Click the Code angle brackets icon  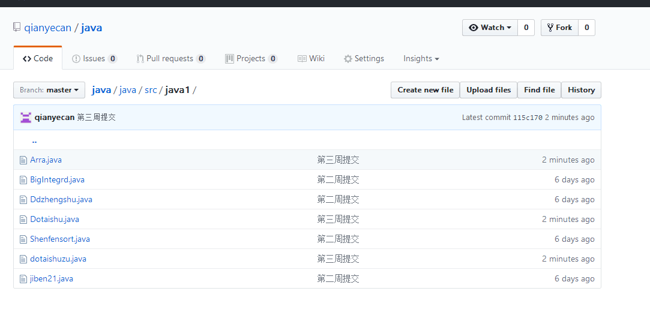27,59
